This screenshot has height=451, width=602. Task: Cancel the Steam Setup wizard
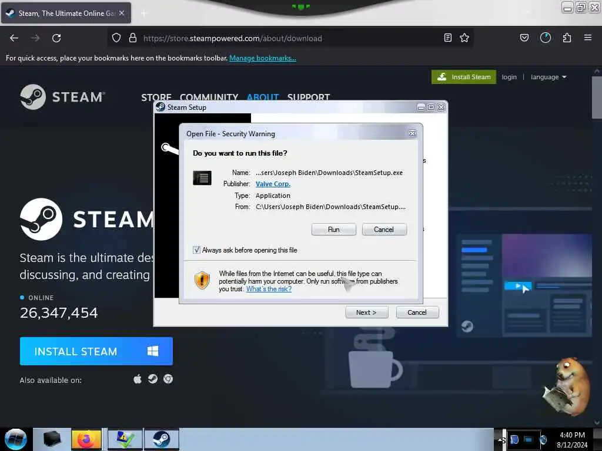coord(417,312)
